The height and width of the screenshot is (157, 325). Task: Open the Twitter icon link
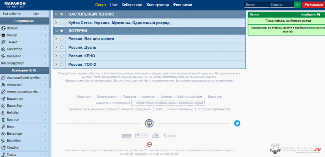point(237,123)
